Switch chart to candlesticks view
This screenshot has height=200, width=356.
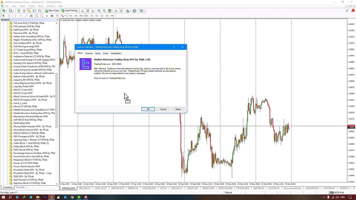click(x=88, y=11)
